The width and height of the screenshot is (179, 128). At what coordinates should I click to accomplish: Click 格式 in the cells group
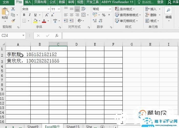click(152, 21)
